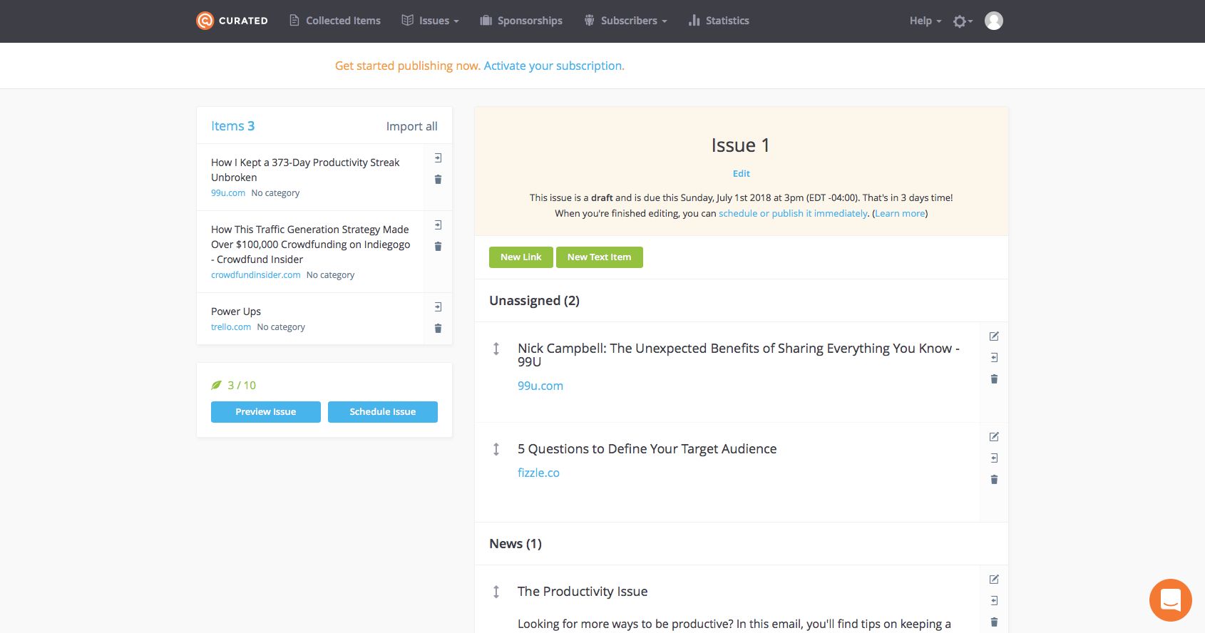
Task: Open the crowdfundinsider.com link
Action: [x=256, y=275]
